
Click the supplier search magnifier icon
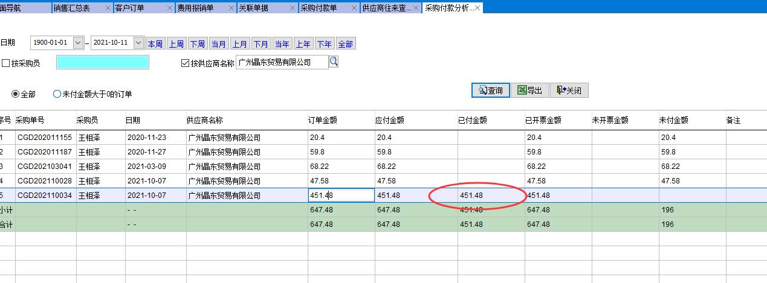click(334, 62)
